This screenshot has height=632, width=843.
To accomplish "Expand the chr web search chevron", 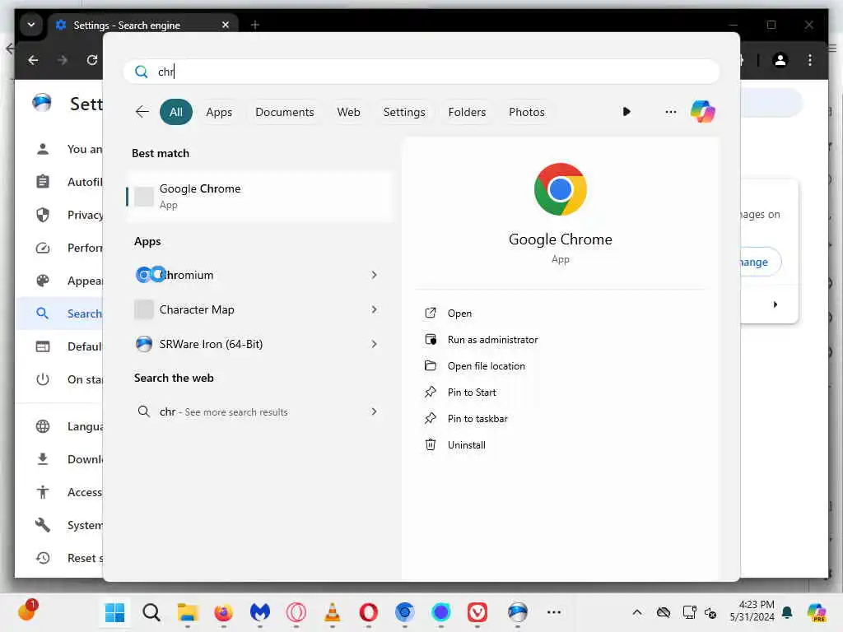I will click(375, 411).
